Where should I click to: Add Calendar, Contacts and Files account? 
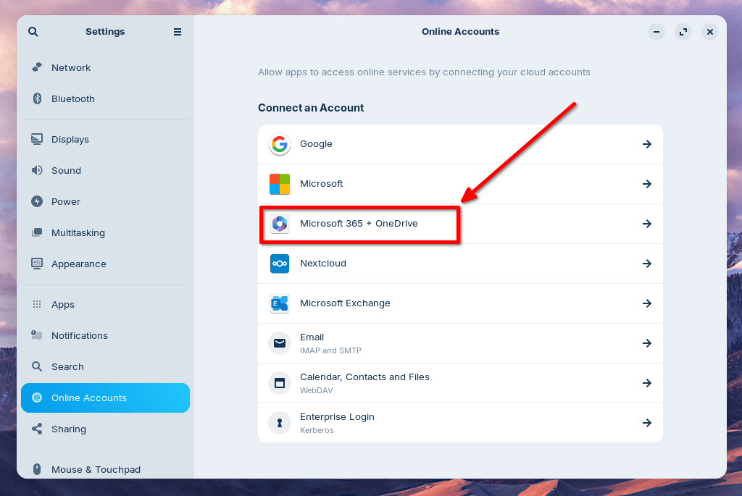(x=460, y=383)
